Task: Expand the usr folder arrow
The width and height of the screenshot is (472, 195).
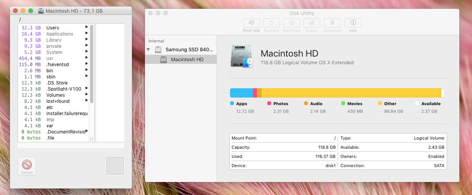Action: (x=87, y=58)
